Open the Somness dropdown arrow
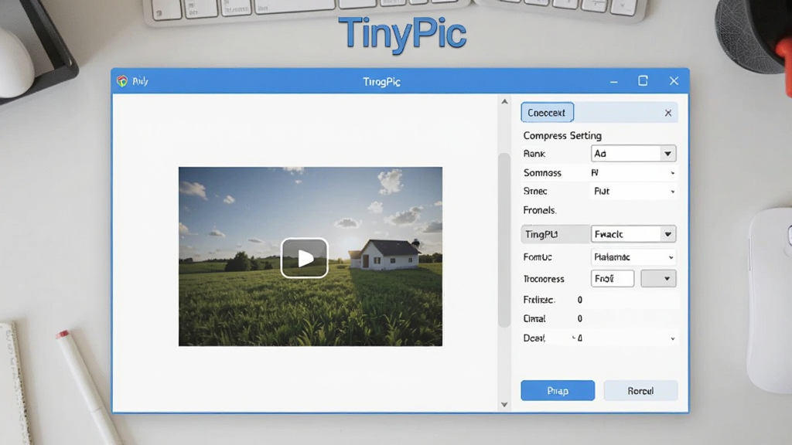Image resolution: width=792 pixels, height=445 pixels. pyautogui.click(x=672, y=173)
